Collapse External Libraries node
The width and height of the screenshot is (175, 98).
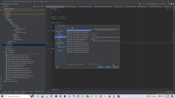3,52
